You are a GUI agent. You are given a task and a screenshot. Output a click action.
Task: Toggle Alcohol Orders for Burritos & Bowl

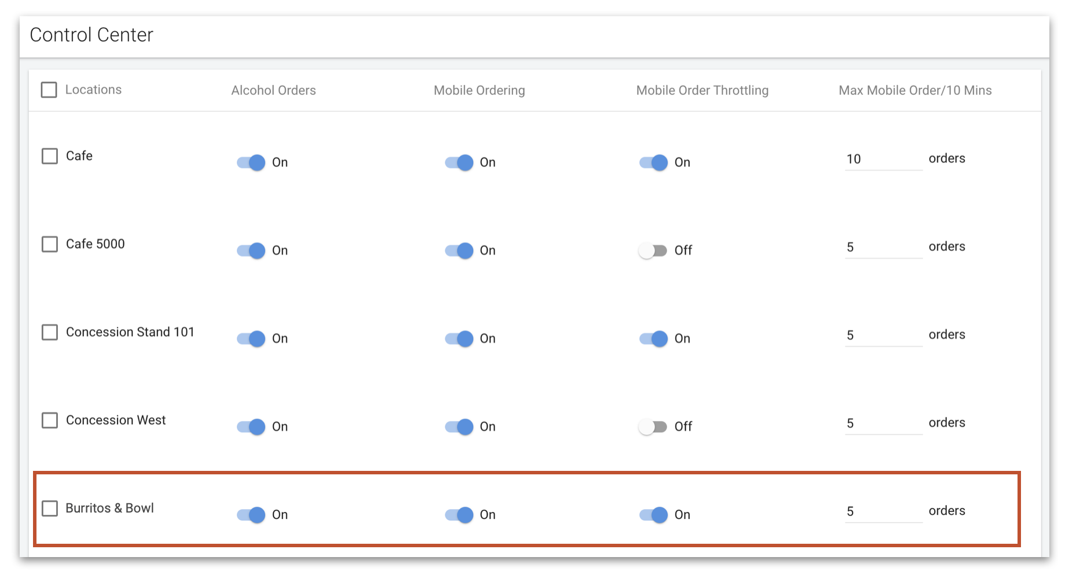click(251, 515)
